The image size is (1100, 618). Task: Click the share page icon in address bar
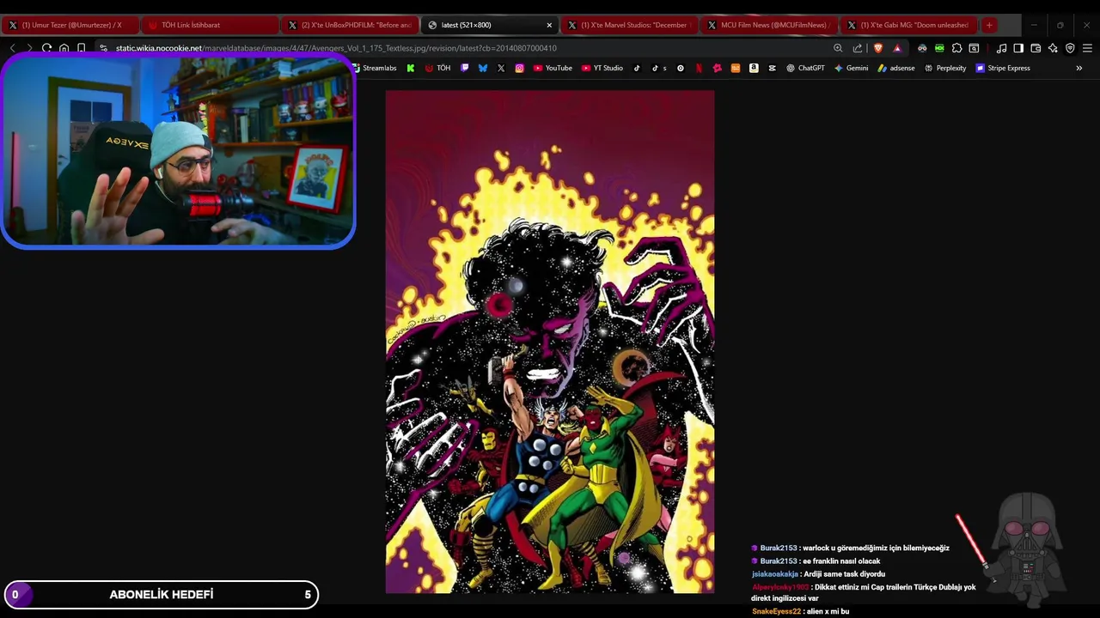[x=857, y=48]
